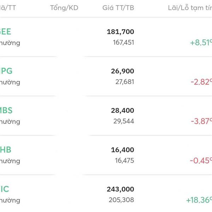Select the 28,400 market price
The width and height of the screenshot is (212, 212).
[x=122, y=111]
